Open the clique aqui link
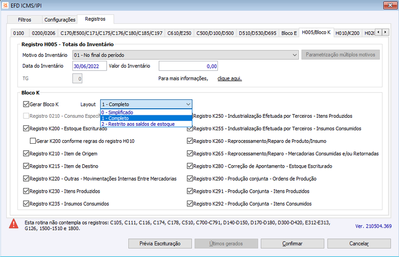 coord(229,78)
